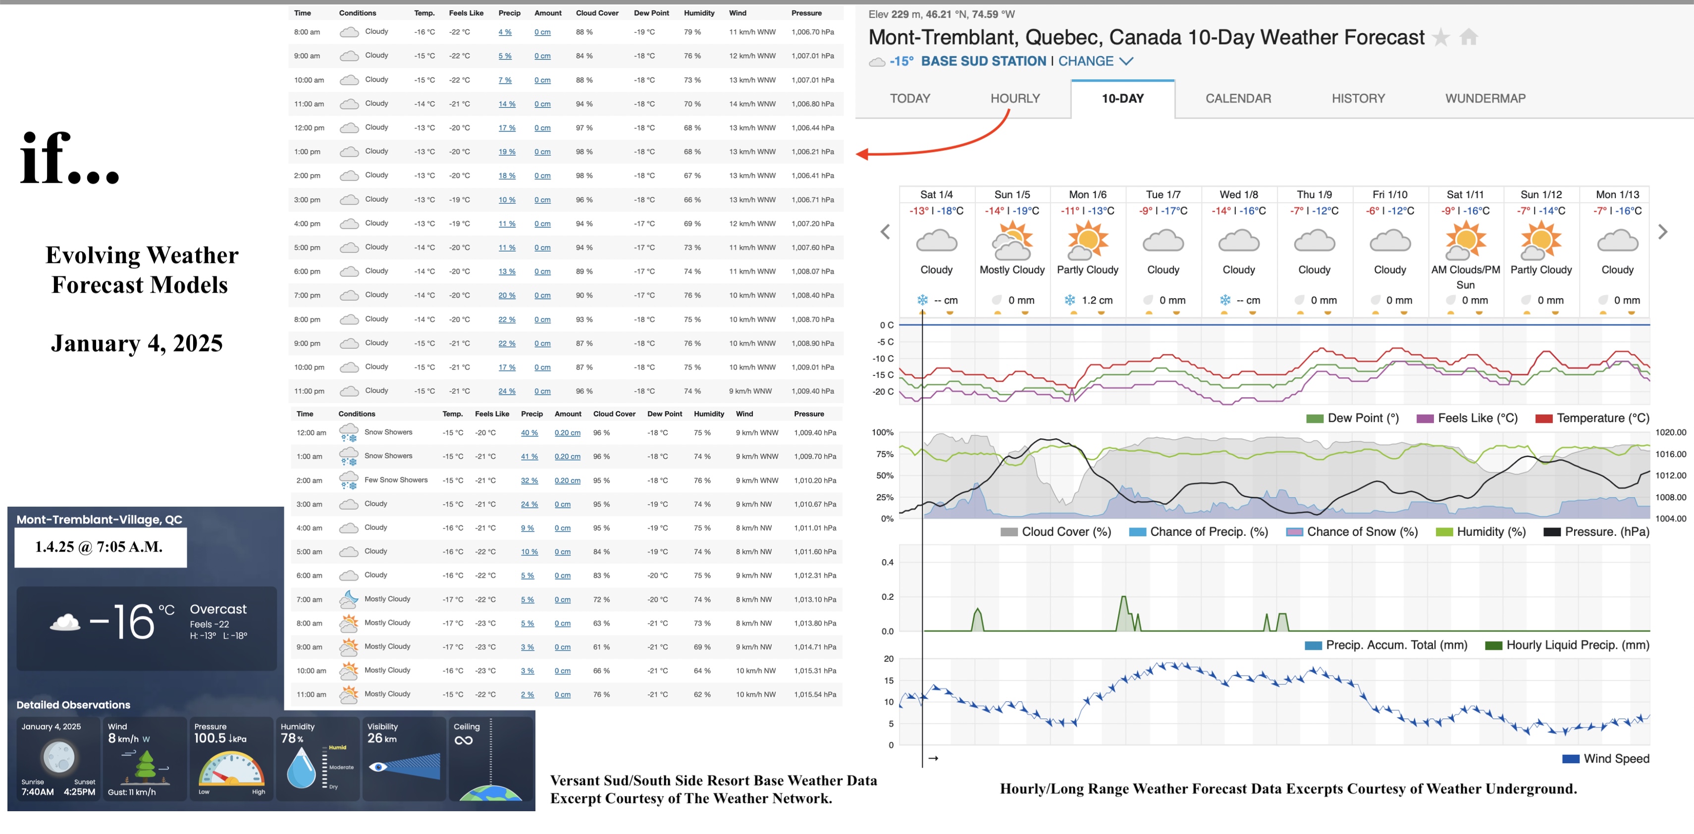Image resolution: width=1694 pixels, height=834 pixels.
Task: Open the HISTORY tab
Action: [1358, 99]
